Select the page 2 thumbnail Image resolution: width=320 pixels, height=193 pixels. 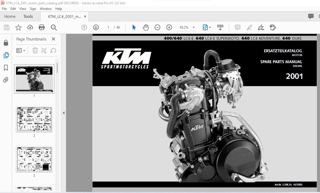pyautogui.click(x=34, y=119)
